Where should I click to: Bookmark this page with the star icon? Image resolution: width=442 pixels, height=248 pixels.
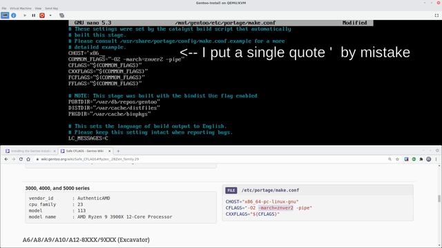click(x=398, y=159)
